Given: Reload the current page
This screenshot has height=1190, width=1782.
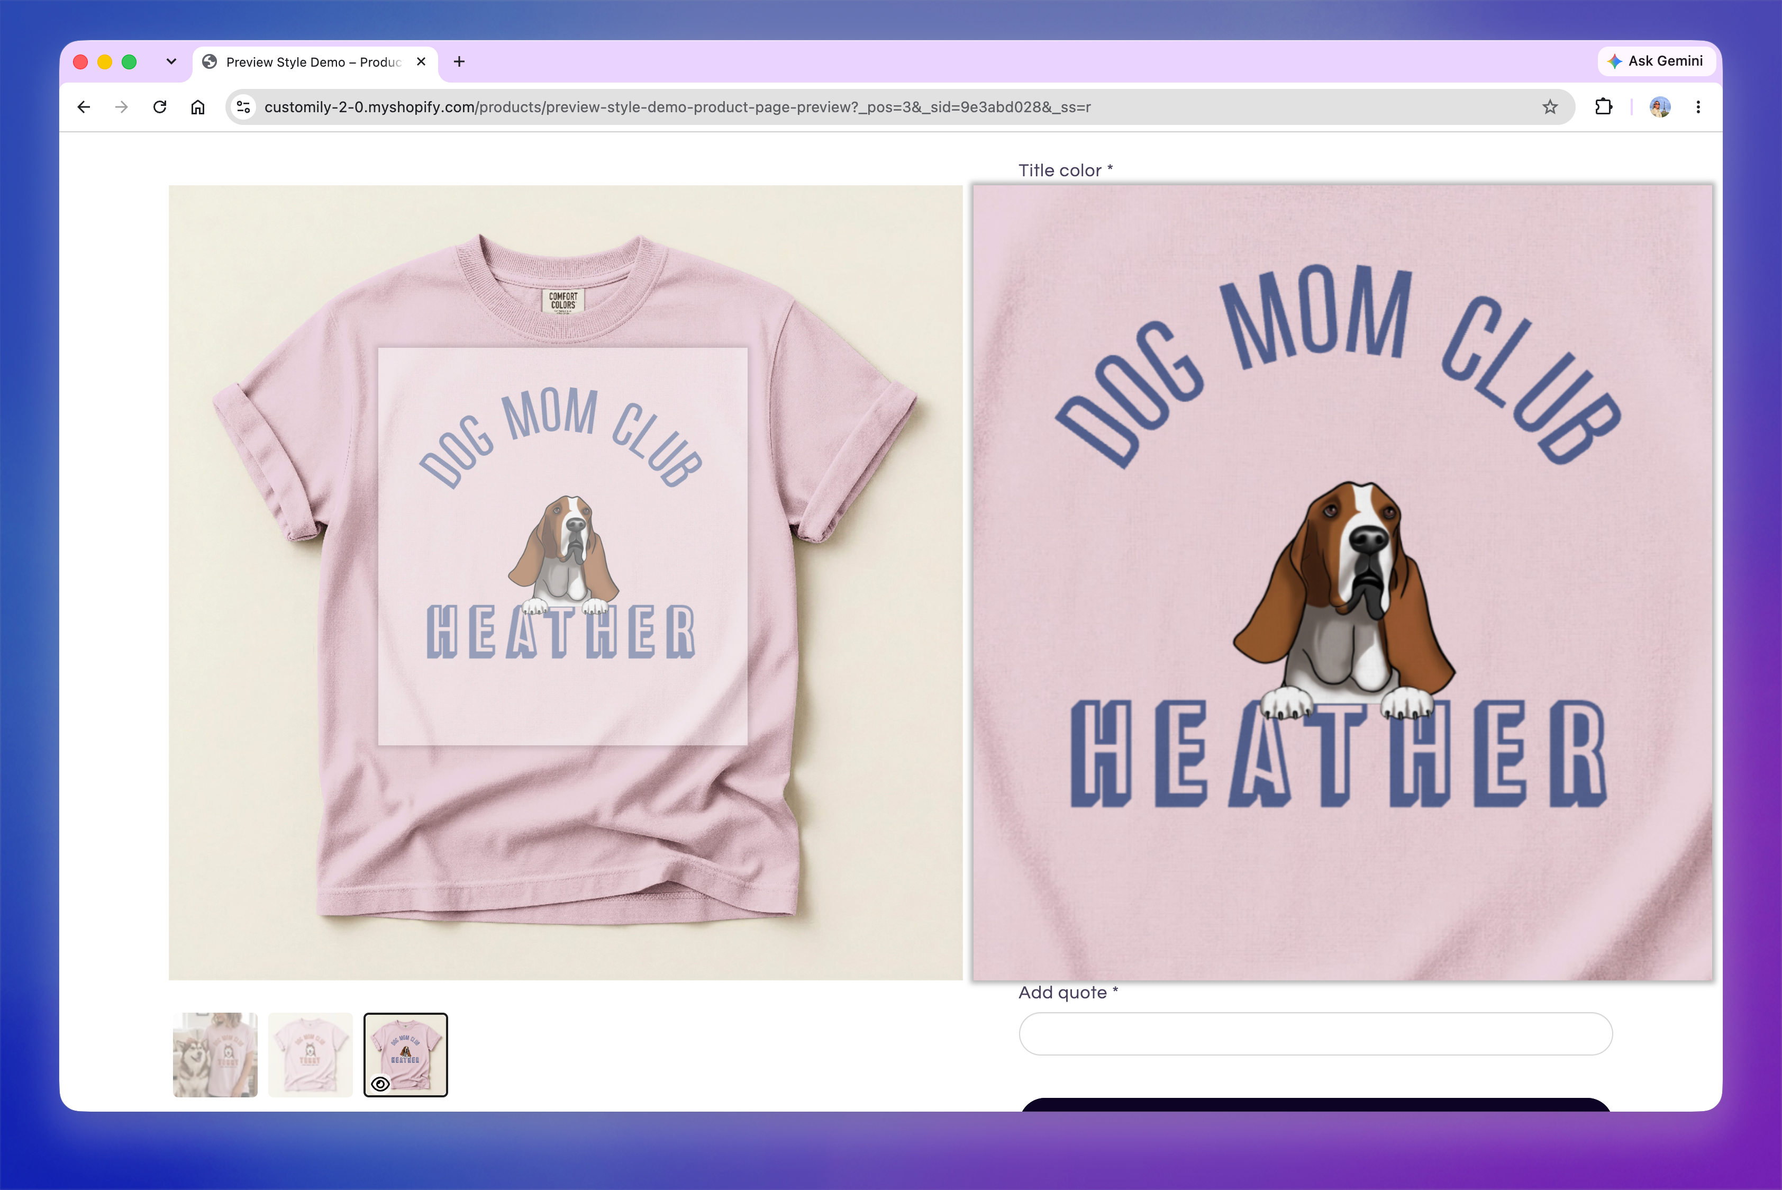Looking at the screenshot, I should coord(159,107).
